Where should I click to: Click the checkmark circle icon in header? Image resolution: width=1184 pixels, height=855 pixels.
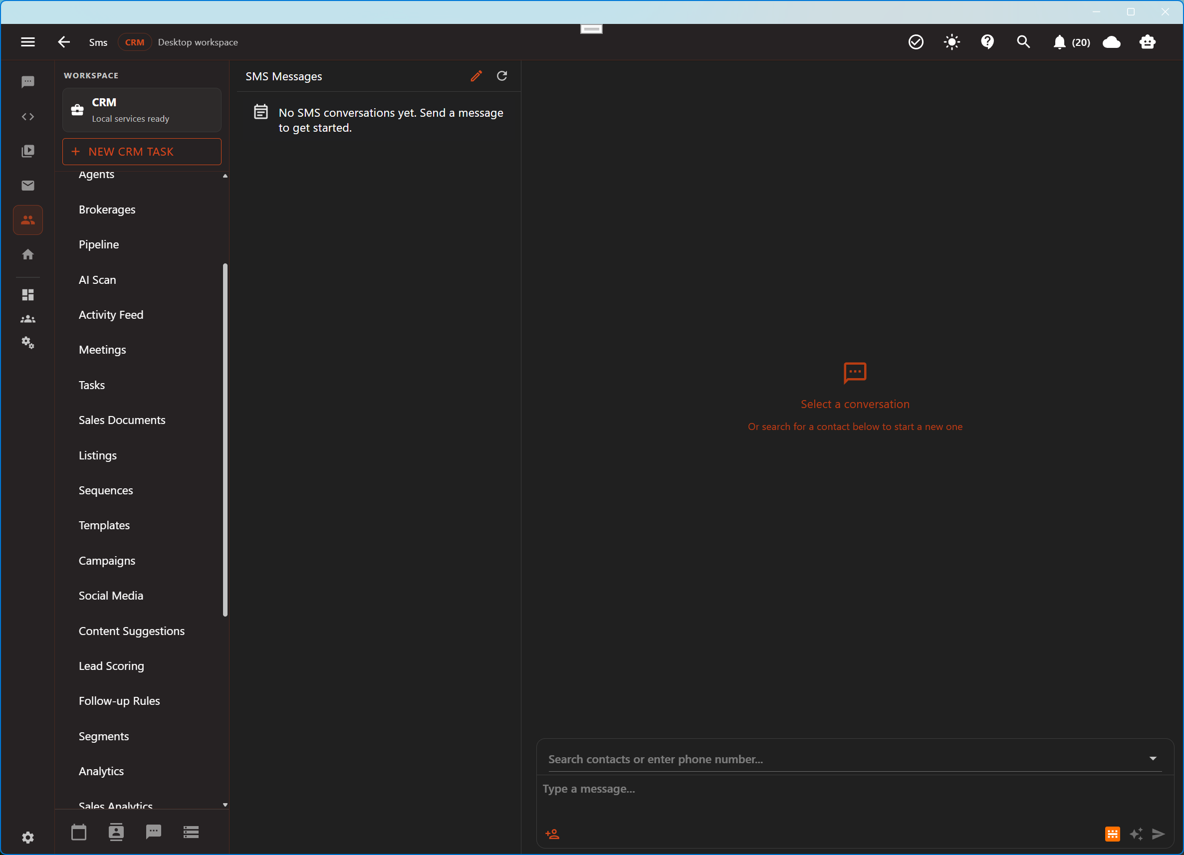916,42
